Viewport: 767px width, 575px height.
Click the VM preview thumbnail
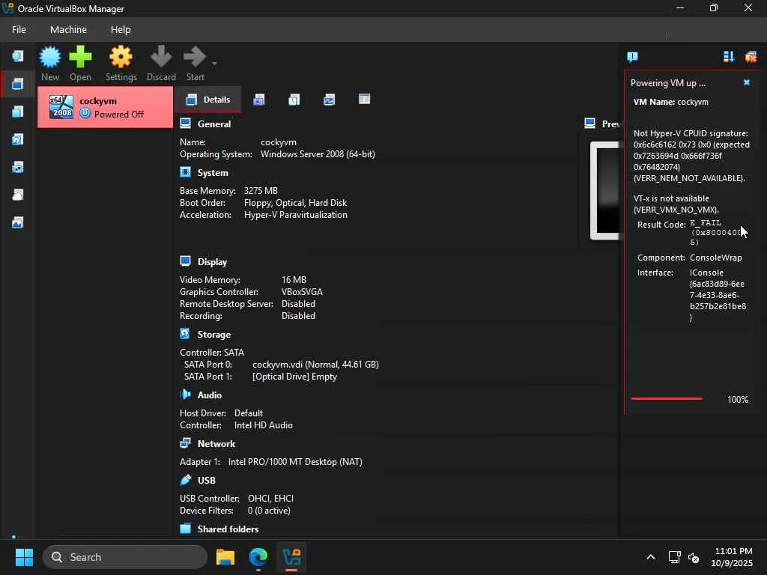[x=605, y=191]
